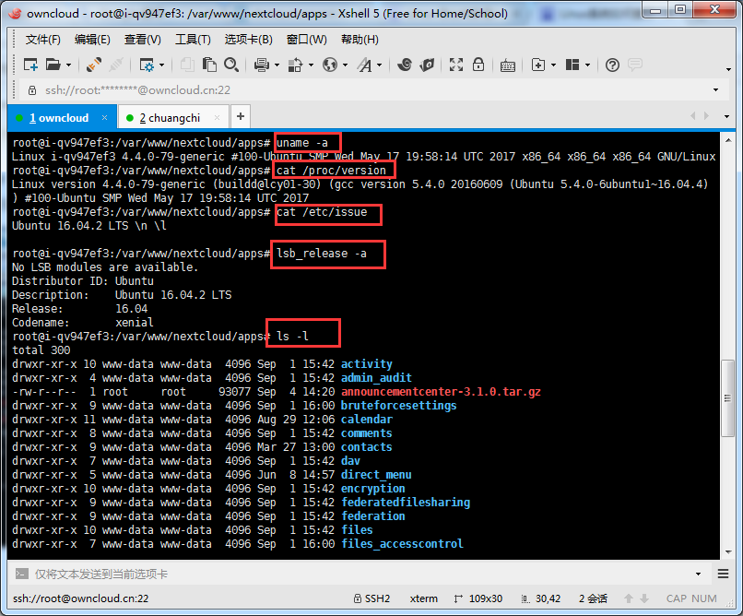Image resolution: width=743 pixels, height=616 pixels.
Task: Open the compose bar hamburger menu
Action: pos(723,575)
